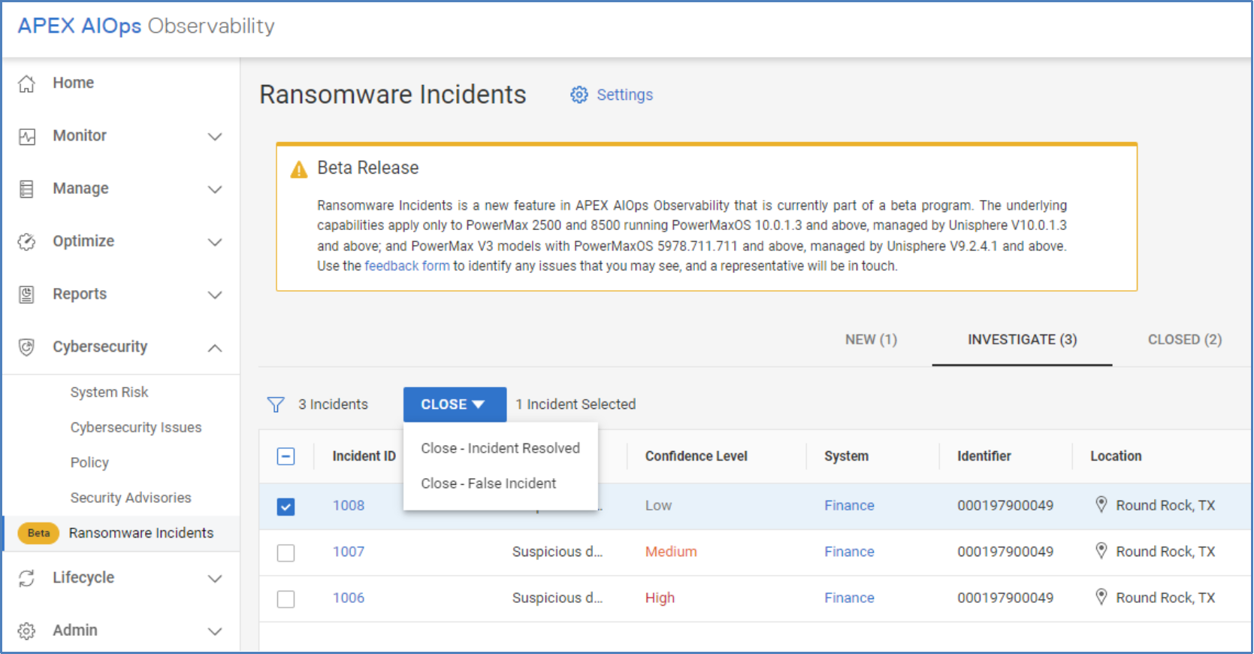
Task: Open incident 1006 link
Action: point(349,598)
